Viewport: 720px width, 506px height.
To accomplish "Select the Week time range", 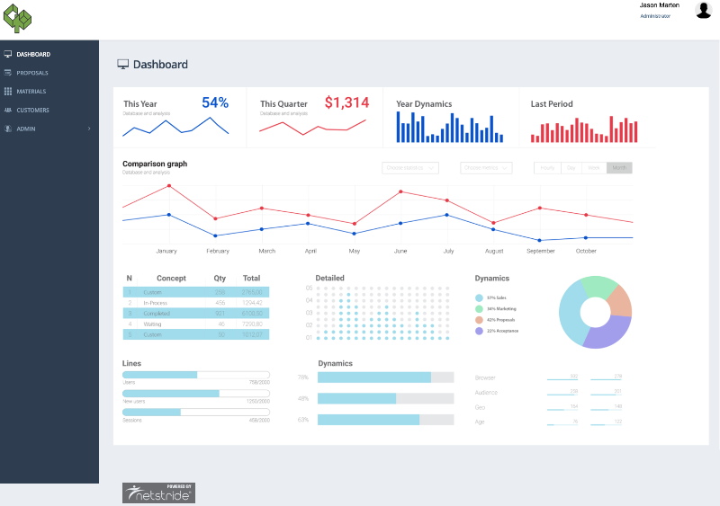I will [x=594, y=168].
